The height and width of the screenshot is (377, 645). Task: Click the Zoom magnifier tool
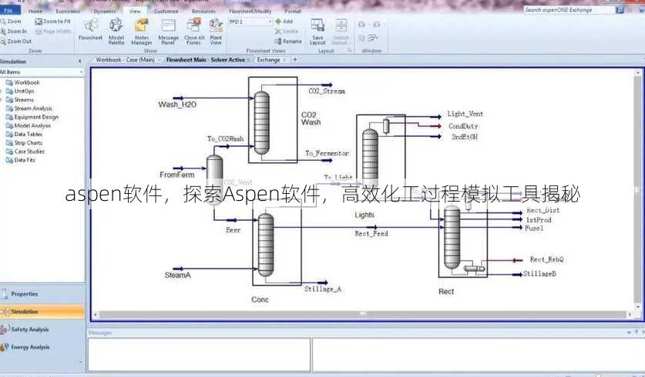point(11,21)
